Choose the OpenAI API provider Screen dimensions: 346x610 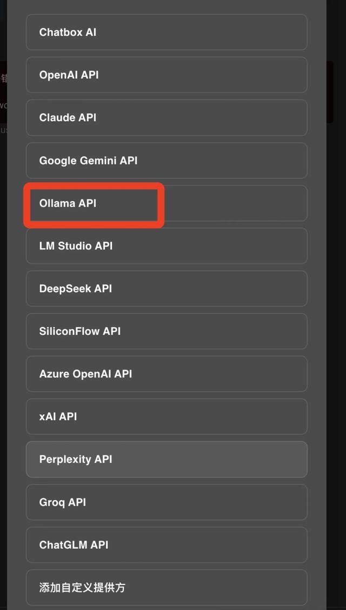tap(167, 75)
